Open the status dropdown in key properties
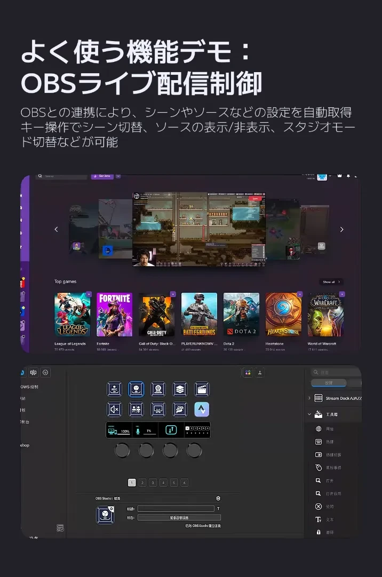382x577 pixels. 179,517
